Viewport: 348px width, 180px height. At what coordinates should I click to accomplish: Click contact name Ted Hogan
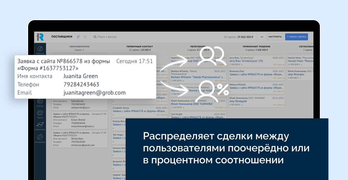(x=118, y=135)
